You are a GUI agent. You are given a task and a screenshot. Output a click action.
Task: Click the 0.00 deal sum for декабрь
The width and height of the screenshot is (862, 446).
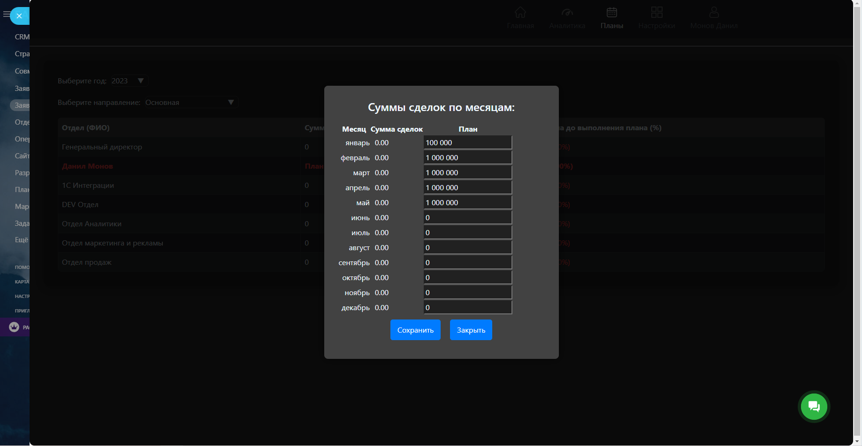381,307
